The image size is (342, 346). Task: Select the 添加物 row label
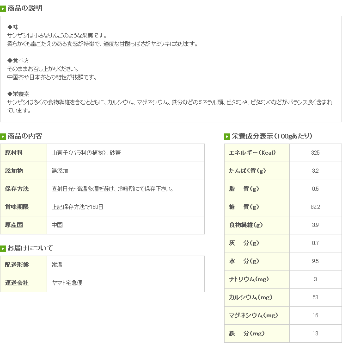click(x=24, y=171)
